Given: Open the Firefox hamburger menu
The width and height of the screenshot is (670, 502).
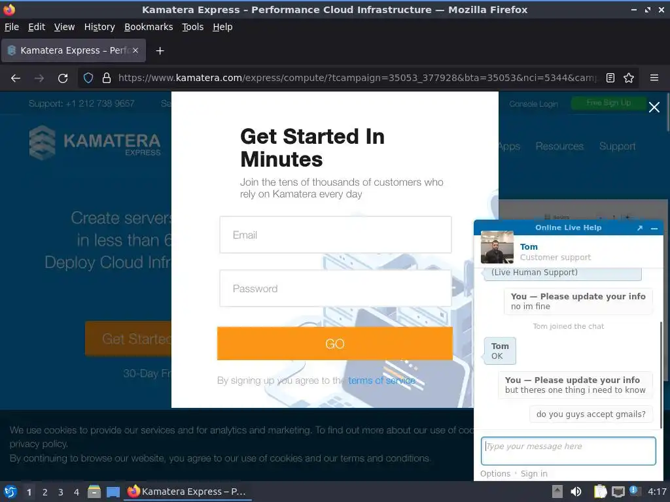Looking at the screenshot, I should pos(654,78).
